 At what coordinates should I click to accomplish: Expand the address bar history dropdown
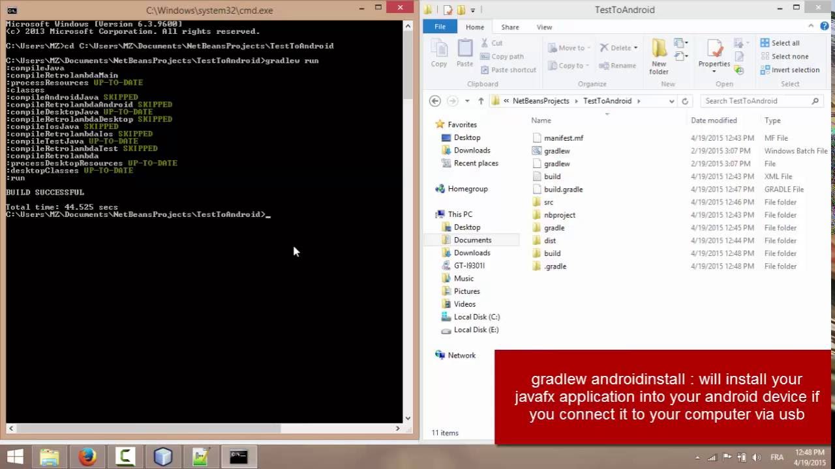coord(671,101)
